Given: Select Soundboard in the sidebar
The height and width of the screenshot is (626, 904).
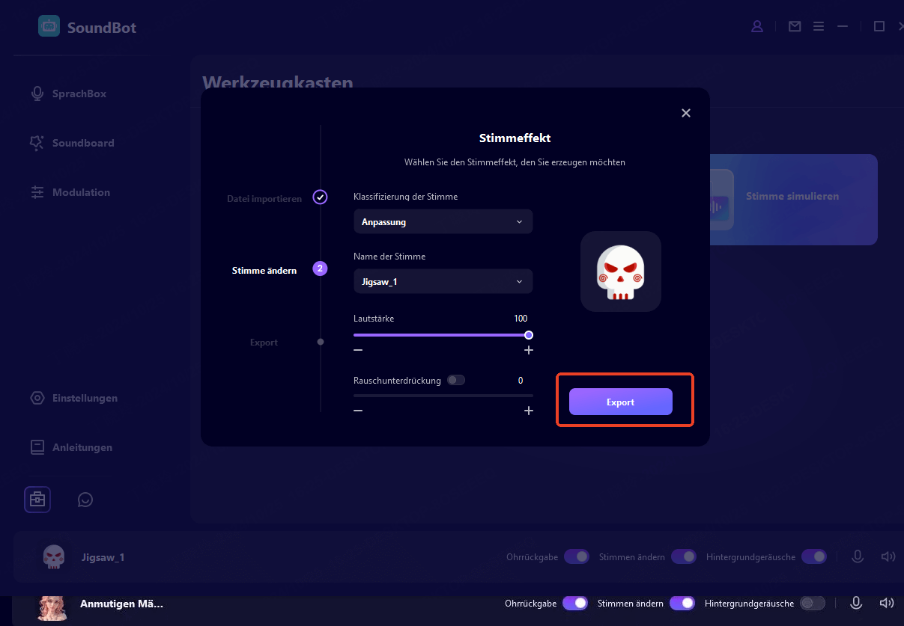Looking at the screenshot, I should (82, 143).
